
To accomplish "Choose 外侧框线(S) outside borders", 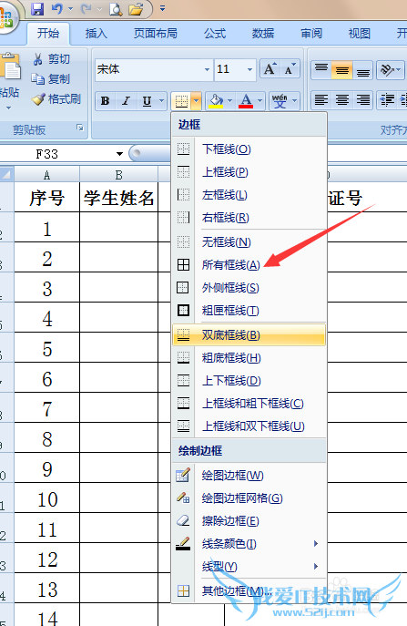I will 249,287.
